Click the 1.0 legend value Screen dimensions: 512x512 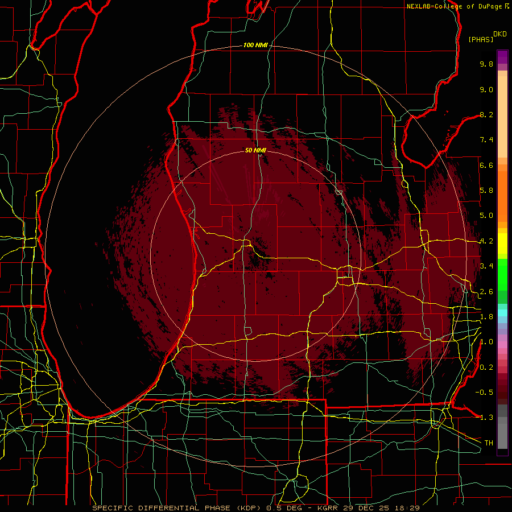click(x=486, y=342)
